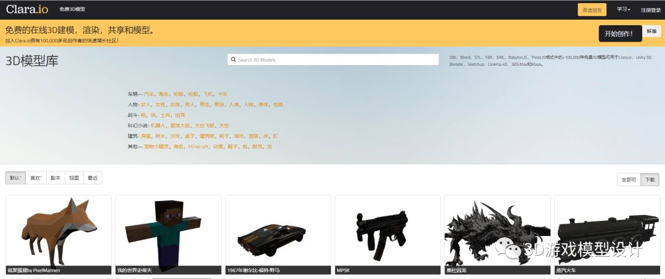Select the 默认 sort option
The image size is (665, 279).
click(x=15, y=178)
